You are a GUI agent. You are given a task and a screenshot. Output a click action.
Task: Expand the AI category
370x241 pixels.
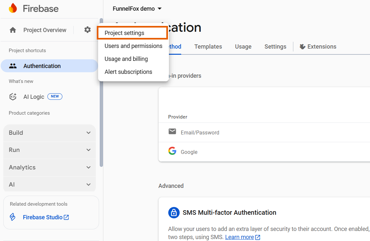pos(50,185)
